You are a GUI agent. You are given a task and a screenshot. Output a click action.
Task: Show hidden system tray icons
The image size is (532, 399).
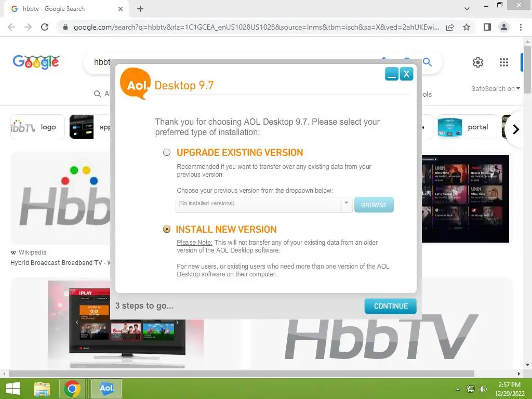[x=458, y=389]
